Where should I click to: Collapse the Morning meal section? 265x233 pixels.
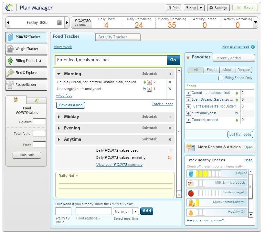pos(59,74)
